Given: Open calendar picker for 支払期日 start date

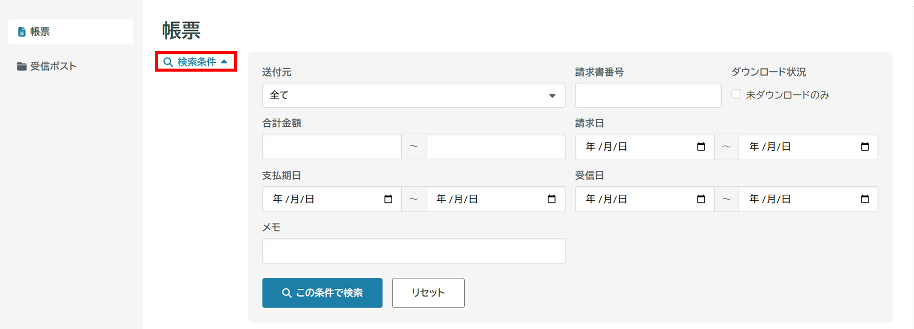Looking at the screenshot, I should tap(388, 199).
